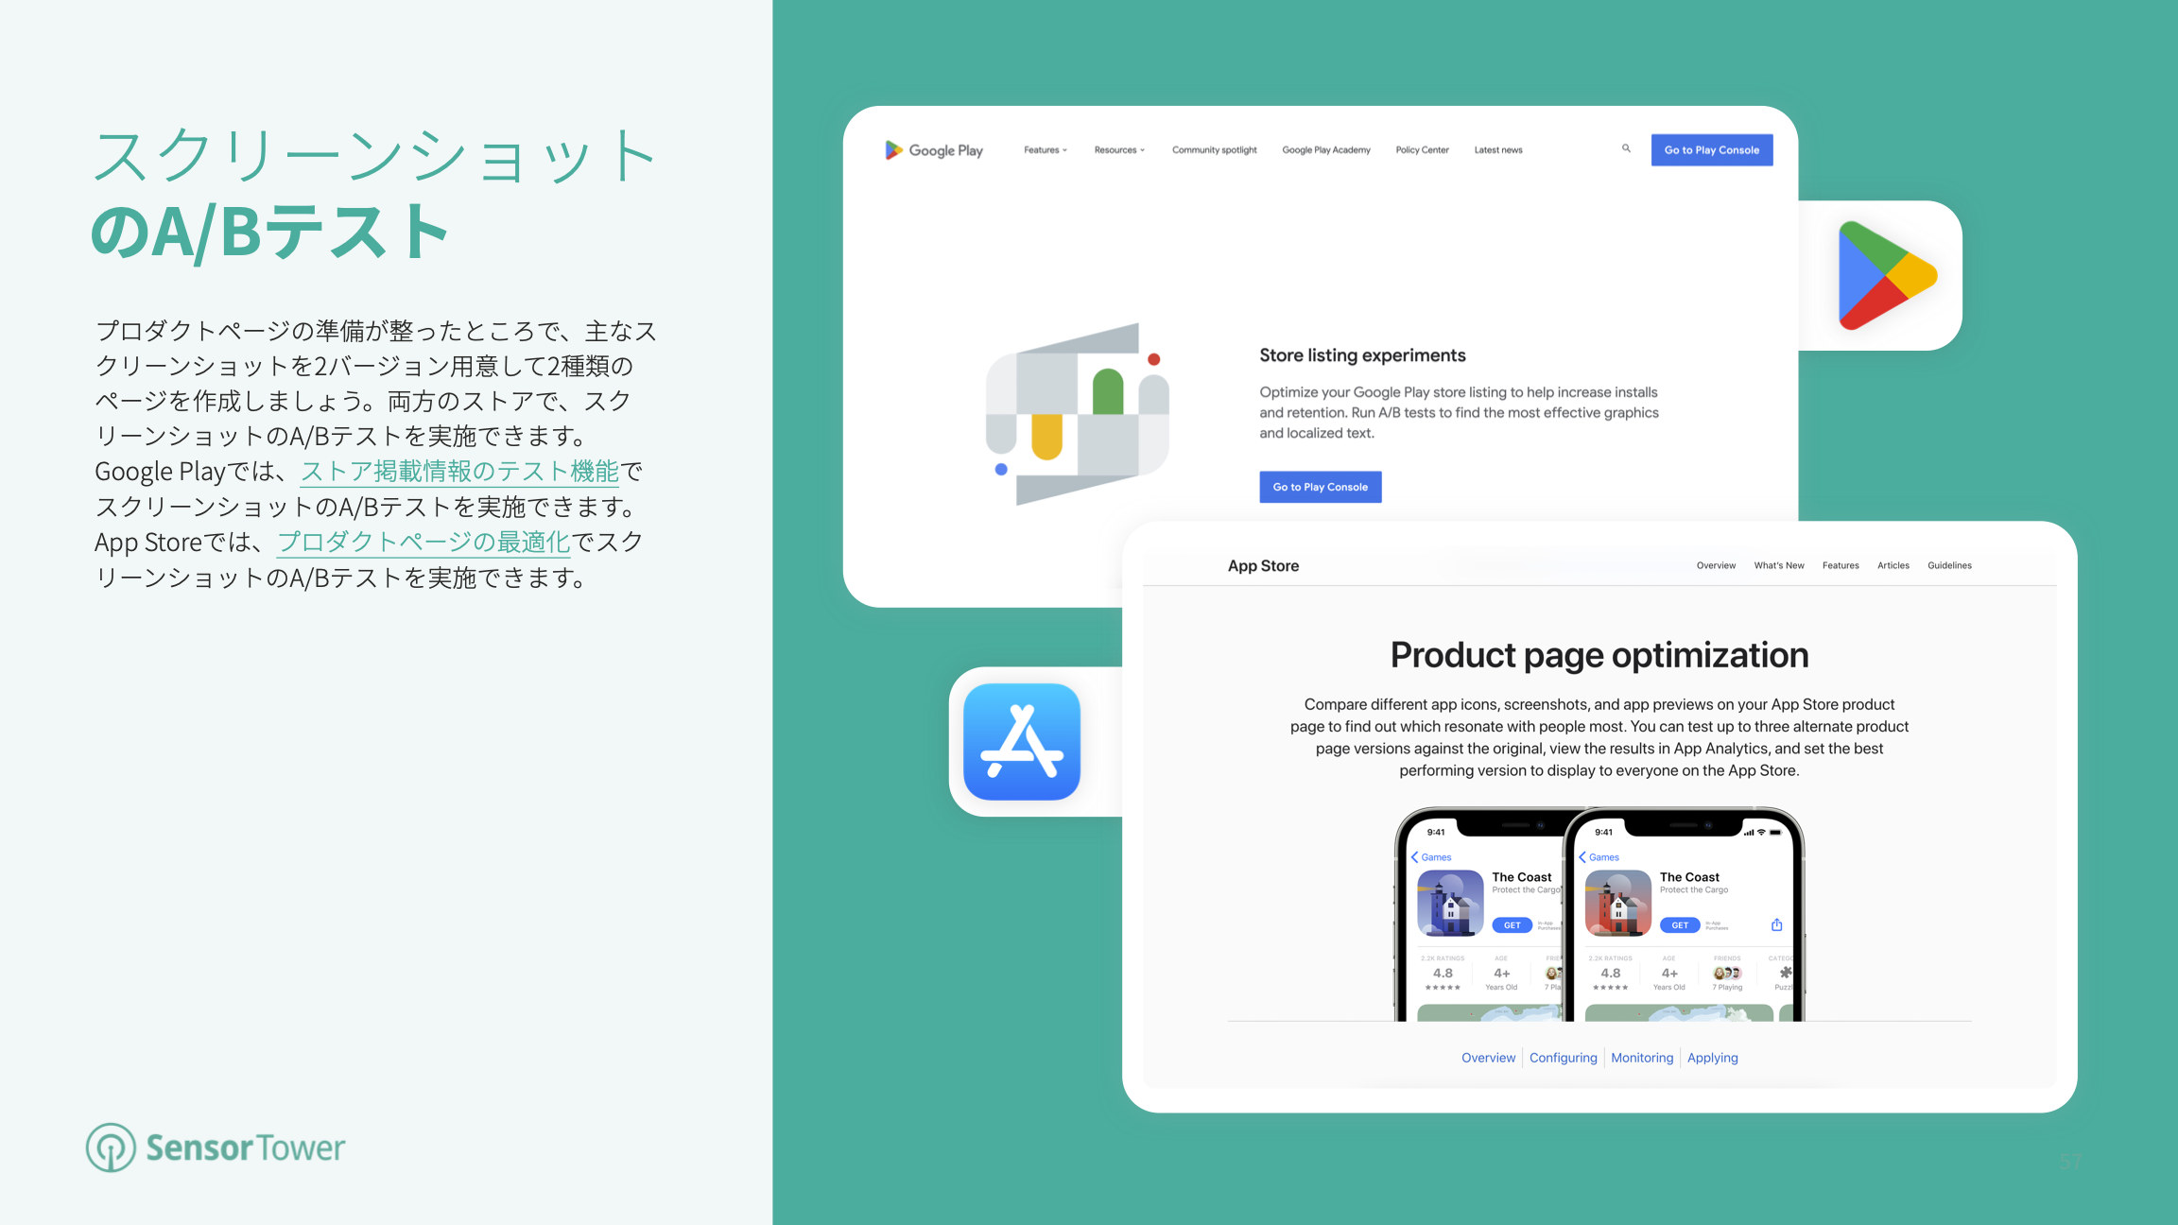Click the Go to Play Console button
This screenshot has height=1225, width=2178.
pyautogui.click(x=1320, y=486)
